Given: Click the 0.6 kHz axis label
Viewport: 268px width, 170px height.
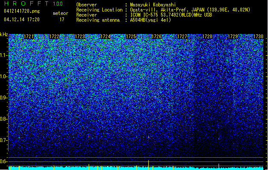Looking at the screenshot, I should 3,161.
